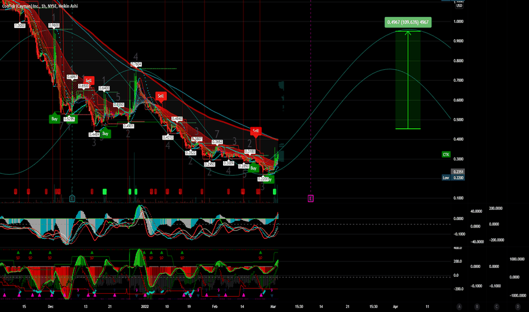
Task: Click the Buy signal beside the 0.4459 label
Action: 105,133
